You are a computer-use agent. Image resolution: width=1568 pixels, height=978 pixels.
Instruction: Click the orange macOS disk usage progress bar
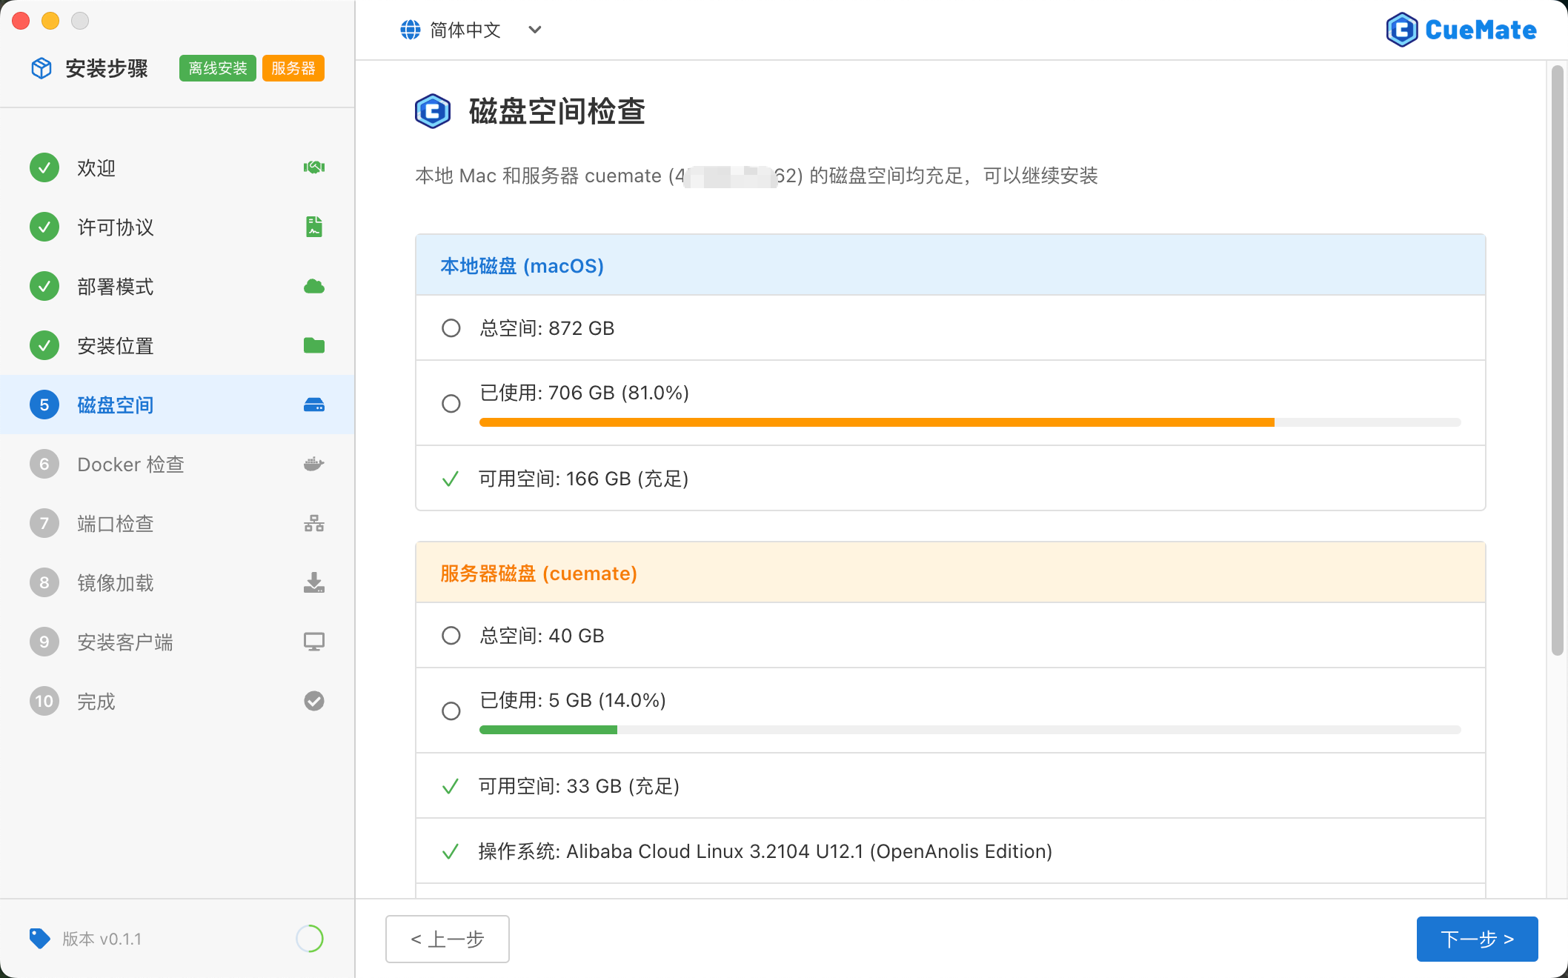tap(874, 422)
